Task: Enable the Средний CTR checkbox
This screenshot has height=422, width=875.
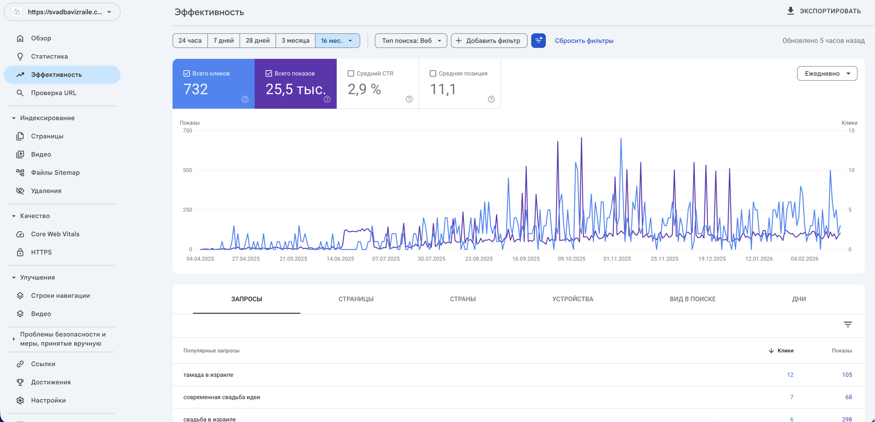Action: click(351, 73)
